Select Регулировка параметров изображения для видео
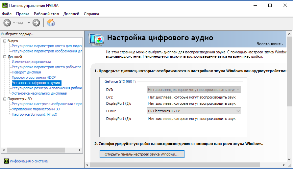The width and height of the screenshot is (293, 169). point(47,51)
